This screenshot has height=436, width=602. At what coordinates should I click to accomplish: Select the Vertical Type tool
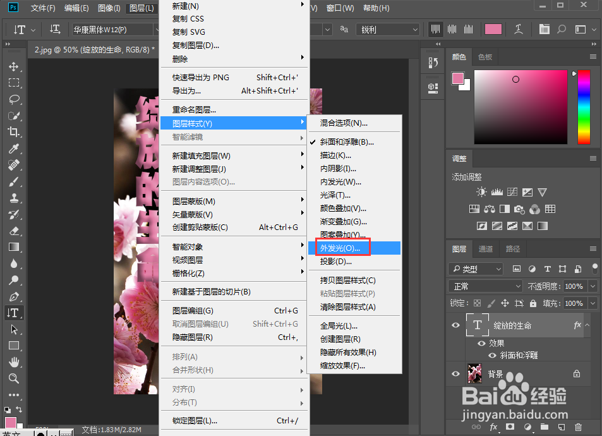point(14,313)
